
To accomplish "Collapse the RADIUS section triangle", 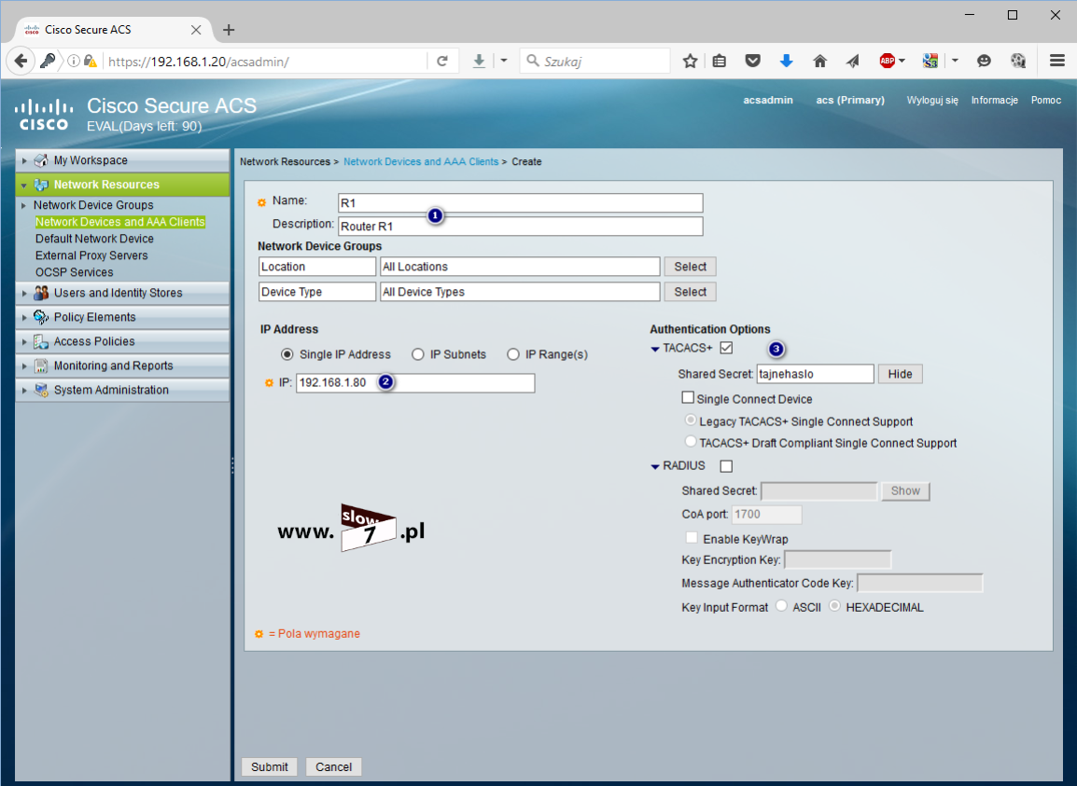I will click(x=654, y=467).
